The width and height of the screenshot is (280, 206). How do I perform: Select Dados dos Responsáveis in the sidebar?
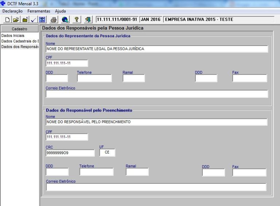[x=20, y=47]
